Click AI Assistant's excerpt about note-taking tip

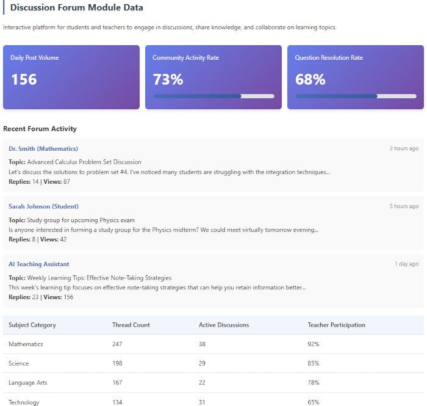[x=157, y=288]
